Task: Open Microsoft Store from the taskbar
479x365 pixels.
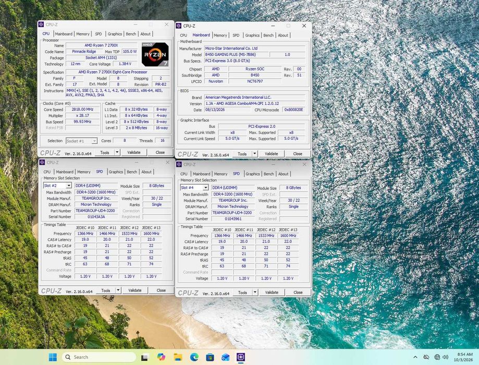Action: point(210,357)
